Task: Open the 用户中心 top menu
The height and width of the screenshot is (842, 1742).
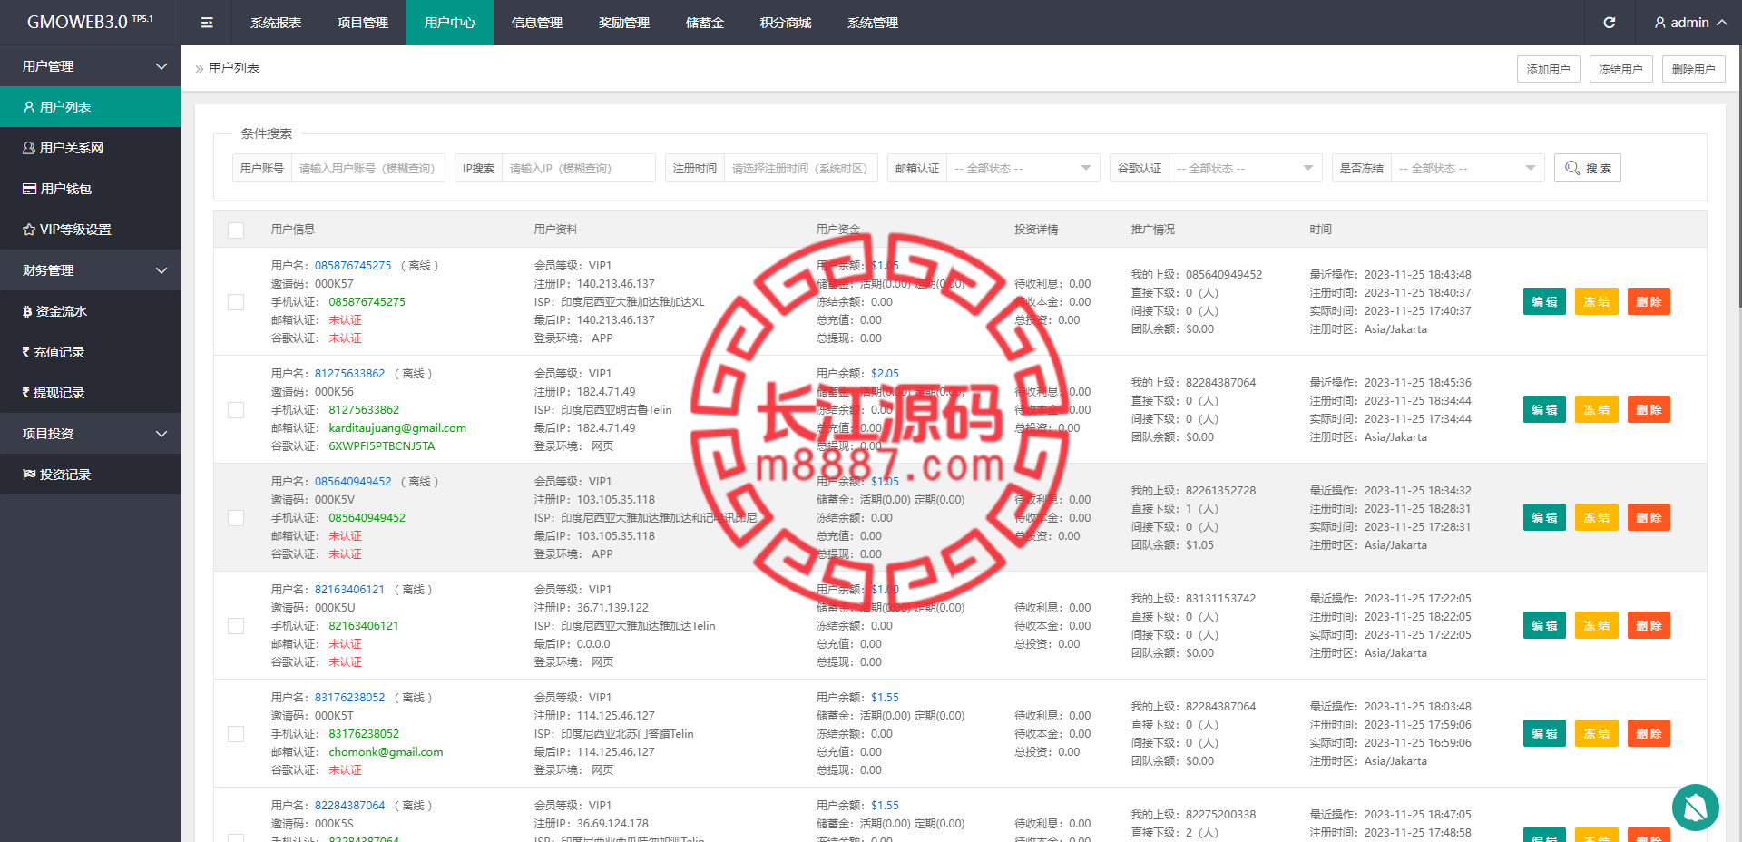Action: click(450, 23)
